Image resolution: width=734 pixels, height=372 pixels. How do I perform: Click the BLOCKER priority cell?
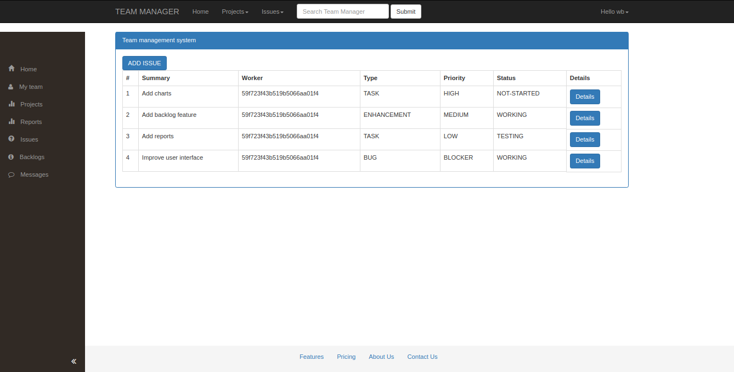pos(467,161)
